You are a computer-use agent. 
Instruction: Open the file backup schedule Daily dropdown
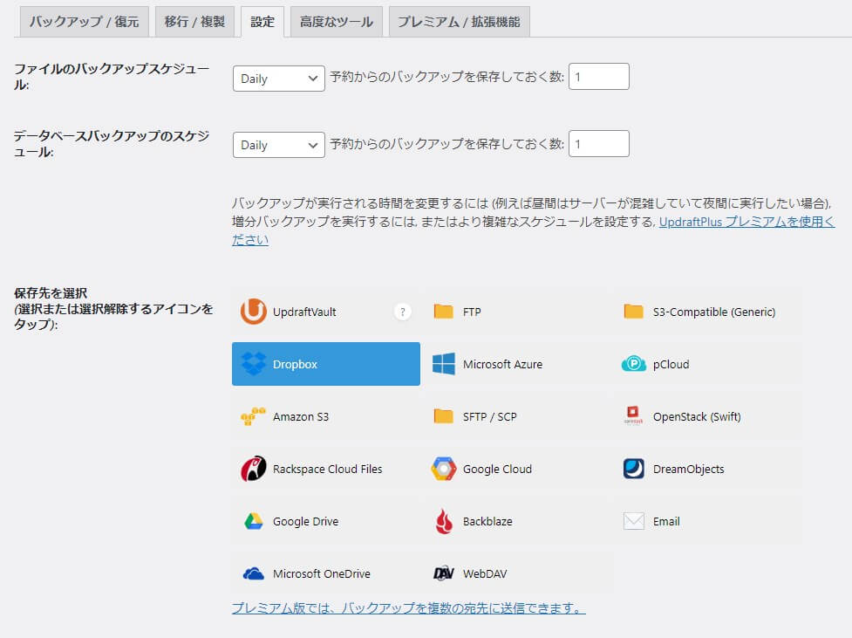278,79
